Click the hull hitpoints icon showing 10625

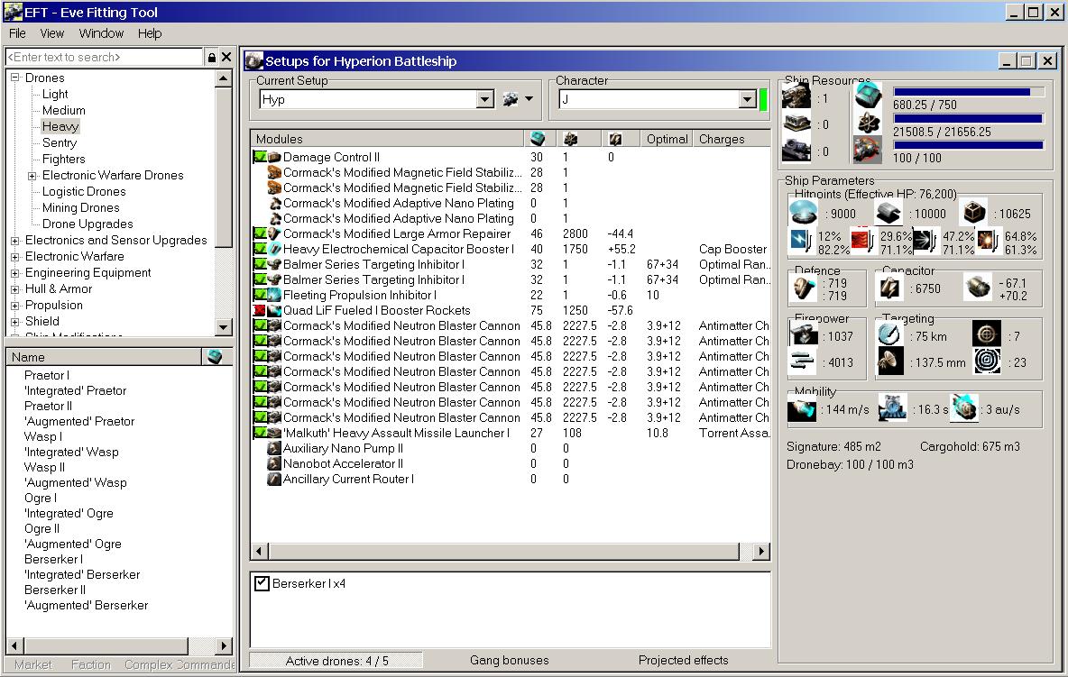[x=974, y=213]
